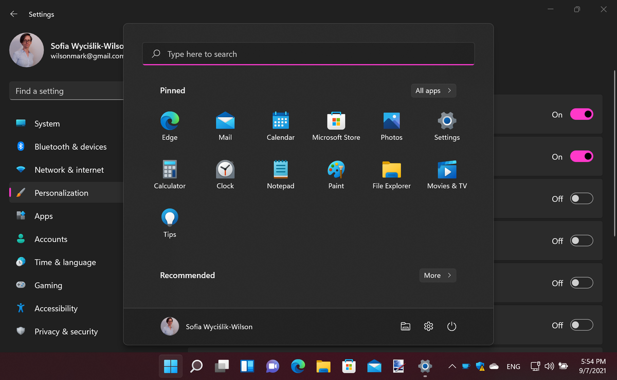
Task: Type in the search box
Action: [308, 53]
